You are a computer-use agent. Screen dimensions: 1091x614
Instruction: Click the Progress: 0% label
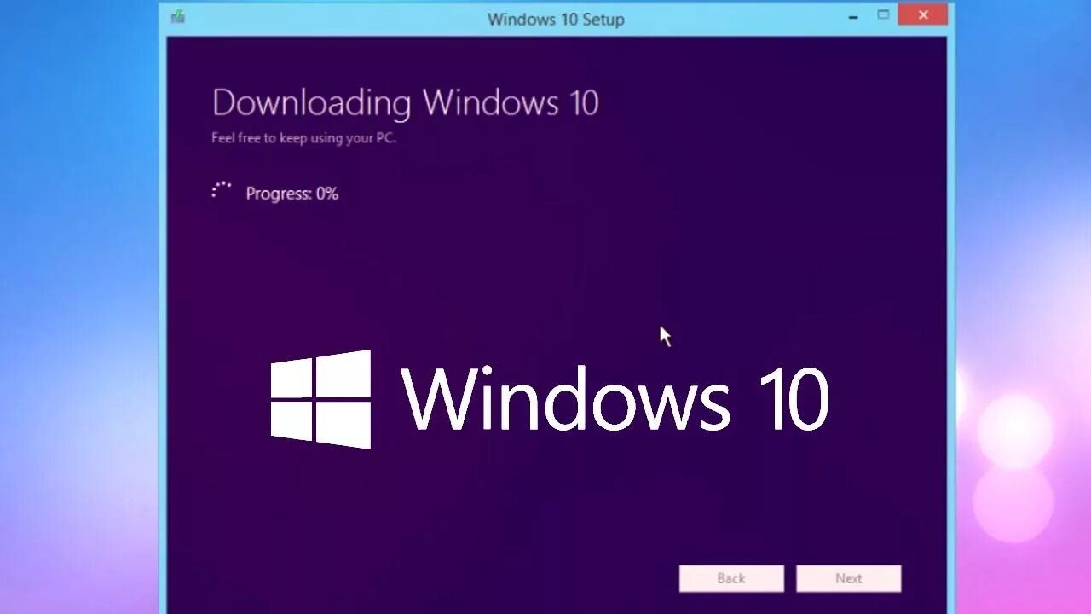[292, 194]
